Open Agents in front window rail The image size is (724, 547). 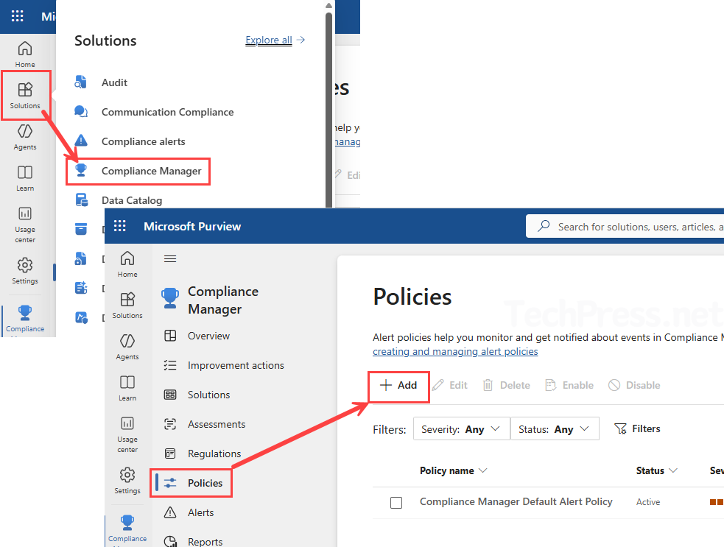pyautogui.click(x=127, y=347)
